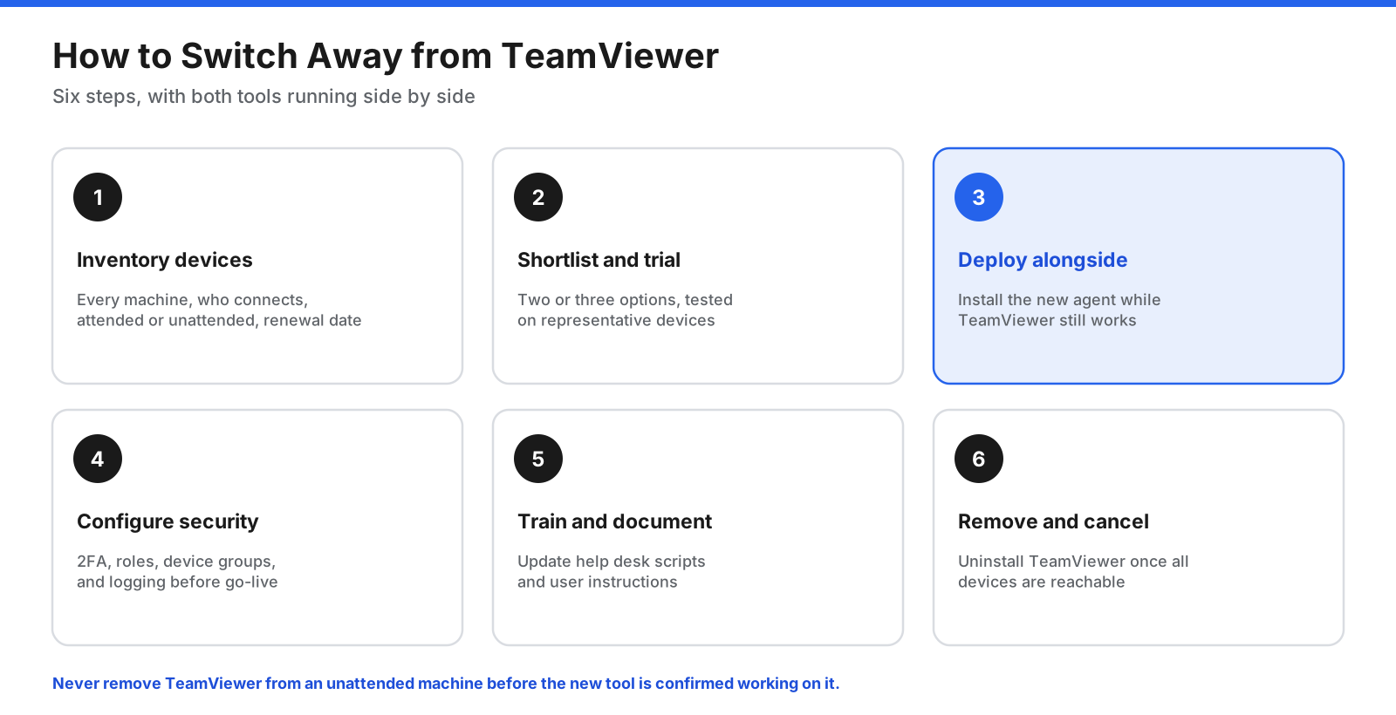Select the 'Configure security' heading
This screenshot has height=715, width=1396.
coord(168,521)
